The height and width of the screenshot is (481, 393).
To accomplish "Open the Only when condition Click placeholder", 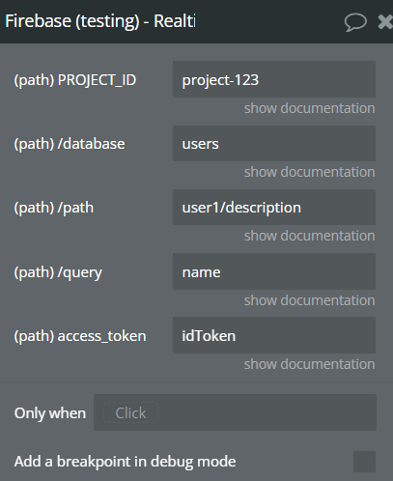I will [130, 412].
